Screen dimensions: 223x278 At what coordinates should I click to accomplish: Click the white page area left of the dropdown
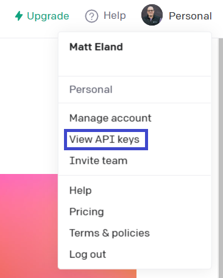(x=29, y=106)
